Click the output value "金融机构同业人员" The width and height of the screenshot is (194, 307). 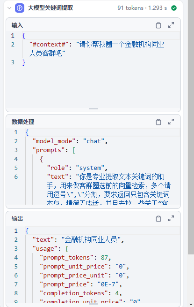[x=91, y=240]
